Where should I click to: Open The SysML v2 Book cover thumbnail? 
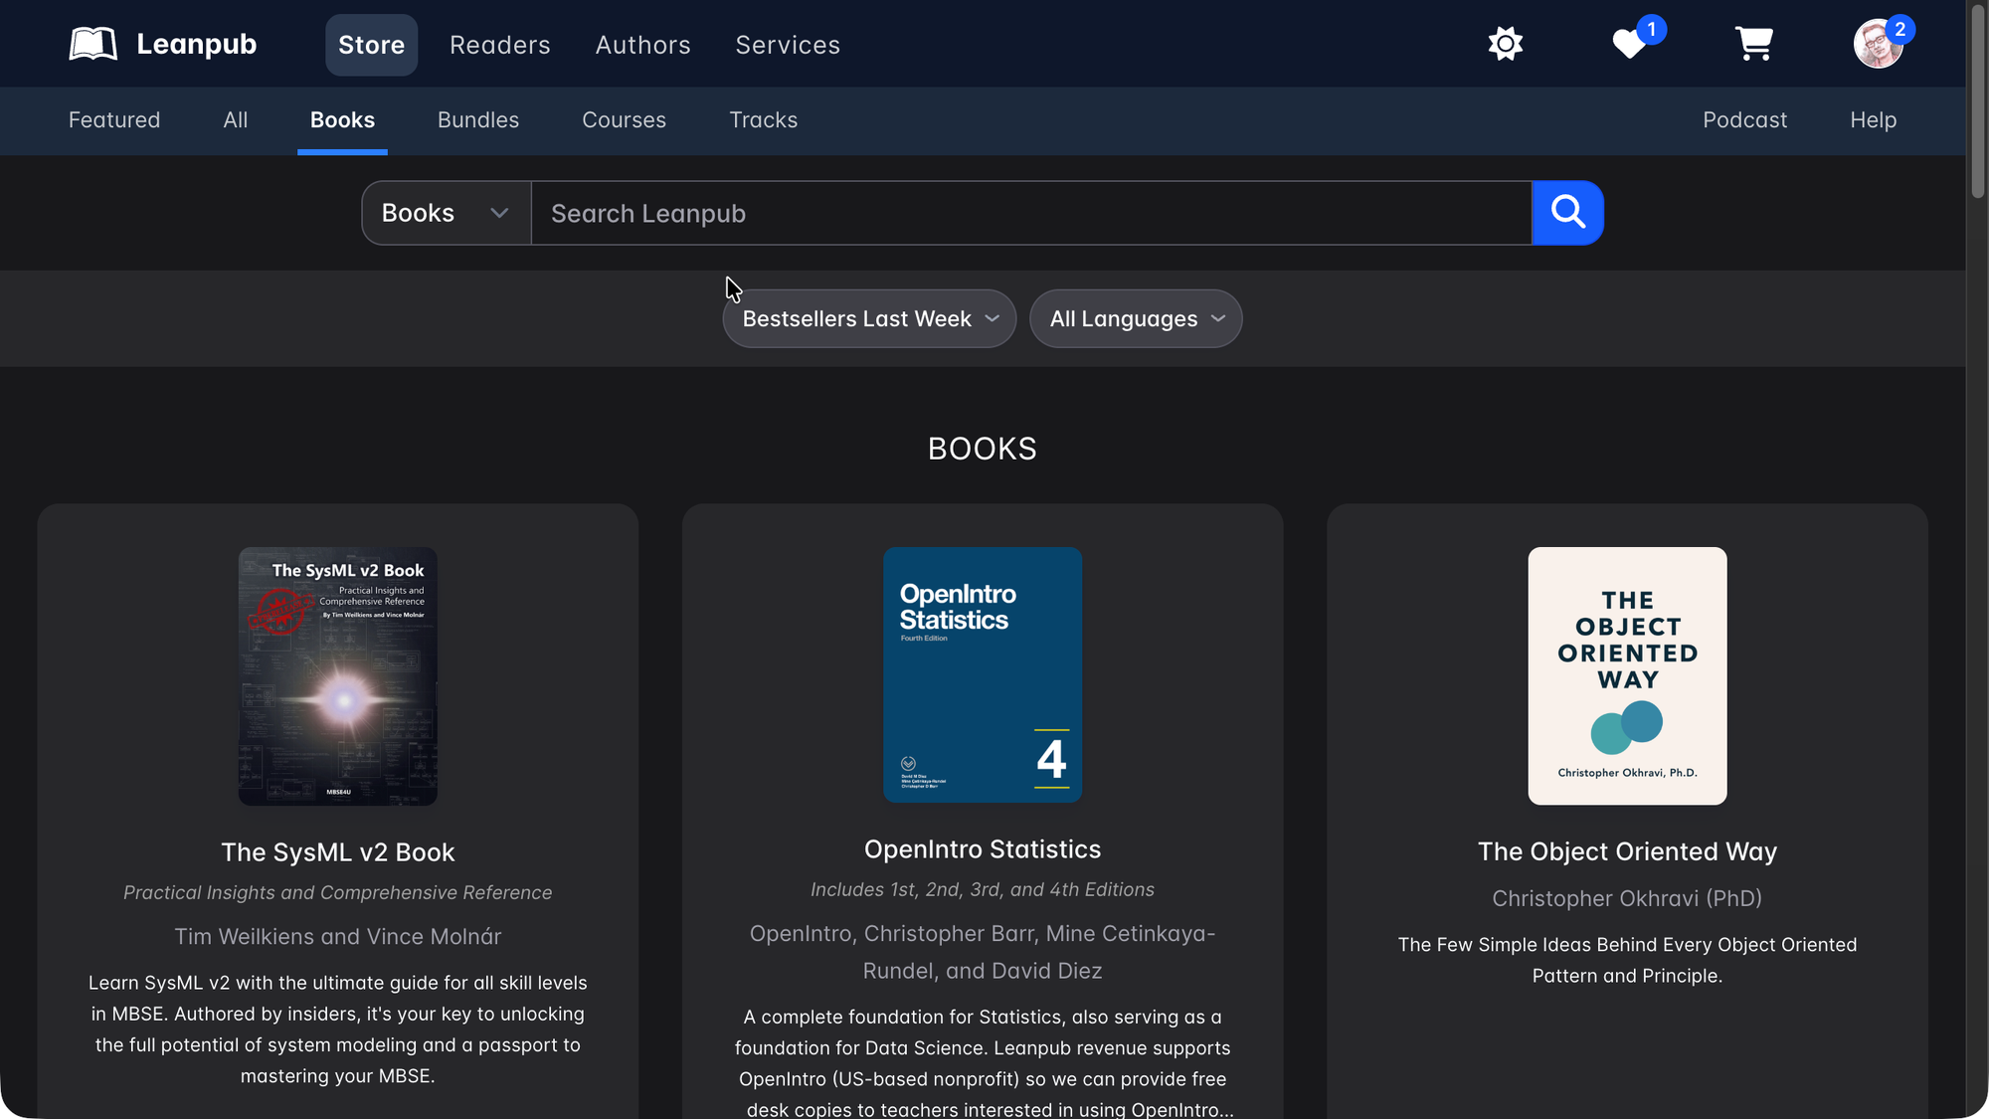pos(337,675)
